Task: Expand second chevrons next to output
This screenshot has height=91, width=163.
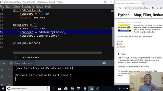Action: [x=9, y=85]
